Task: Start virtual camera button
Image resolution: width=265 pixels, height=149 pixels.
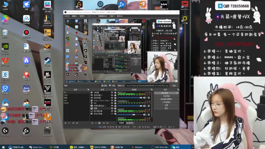Action: click(166, 99)
